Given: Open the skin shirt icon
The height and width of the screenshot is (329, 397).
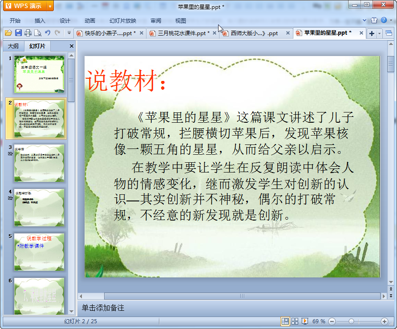Looking at the screenshot, I should coord(374,20).
